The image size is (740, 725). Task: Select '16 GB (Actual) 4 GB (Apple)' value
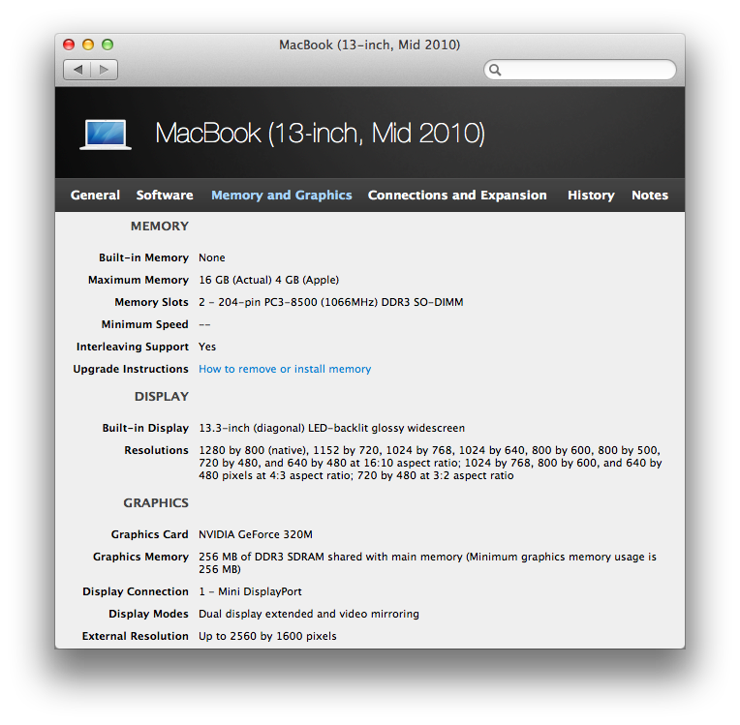coord(268,280)
